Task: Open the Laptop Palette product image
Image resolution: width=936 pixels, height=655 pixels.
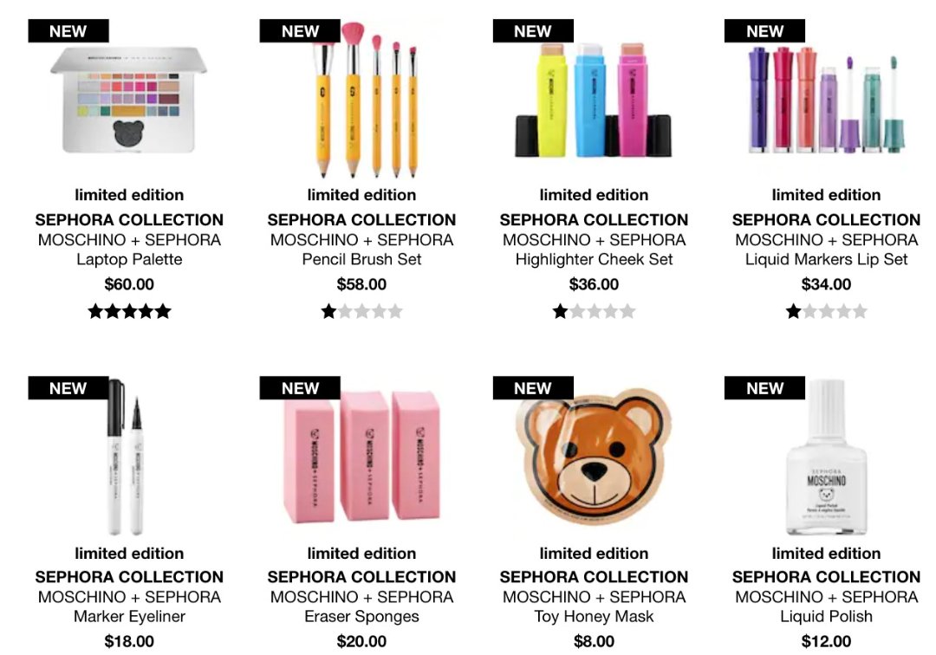Action: pyautogui.click(x=129, y=99)
